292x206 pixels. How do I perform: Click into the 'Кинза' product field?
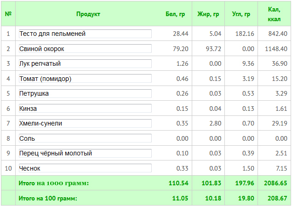pos(85,109)
